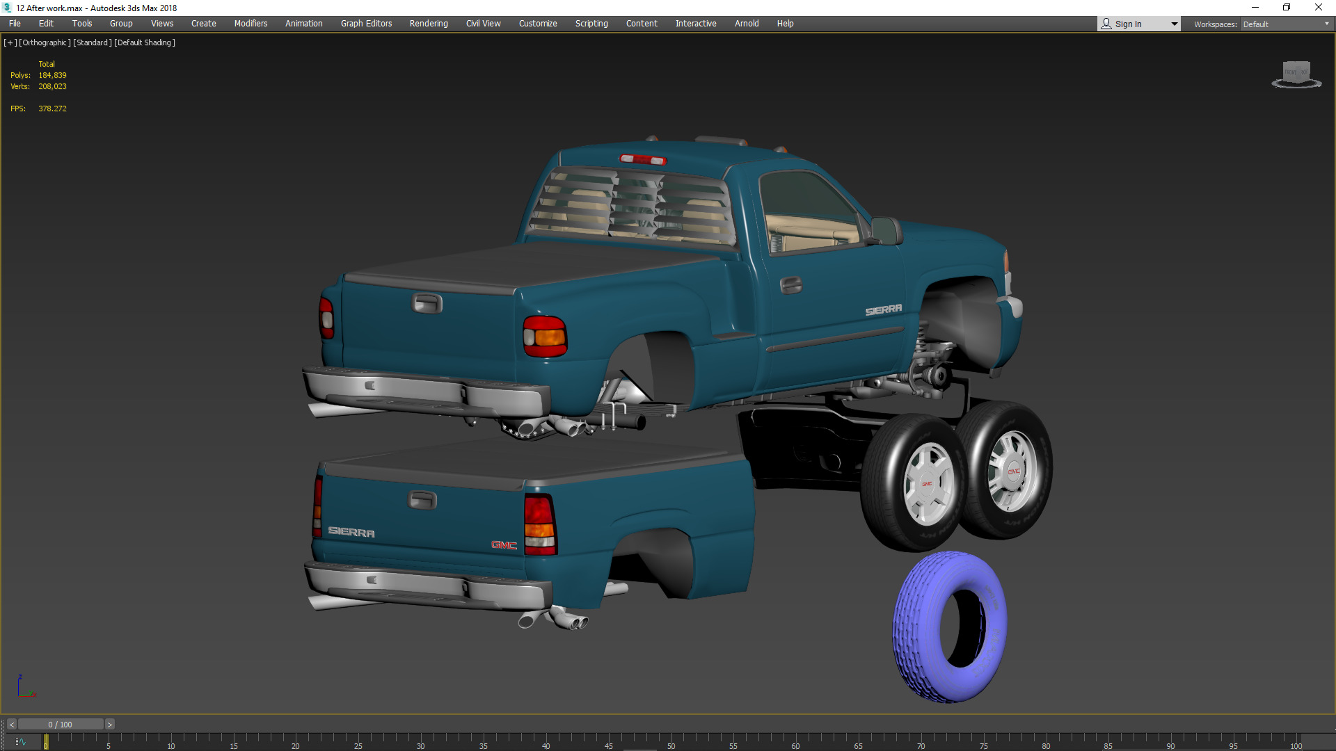
Task: Open the Graph Editors menu
Action: 366,24
